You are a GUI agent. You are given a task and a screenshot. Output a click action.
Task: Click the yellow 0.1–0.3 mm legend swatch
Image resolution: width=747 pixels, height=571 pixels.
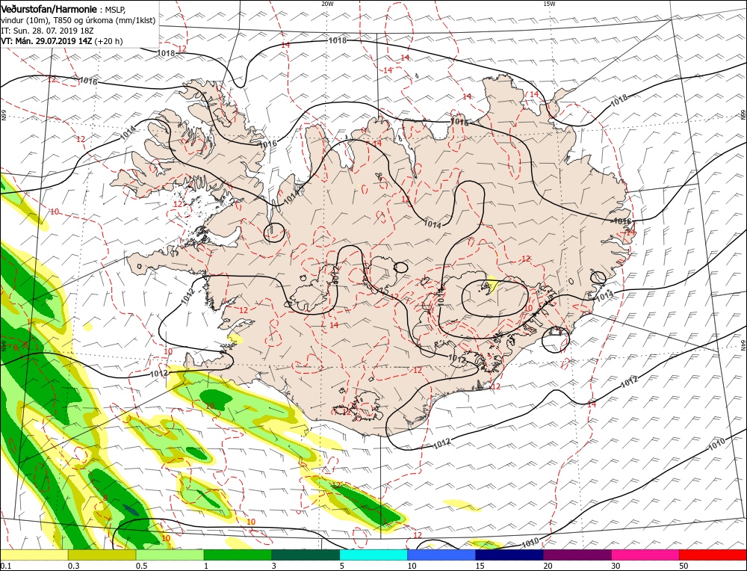coord(34,555)
